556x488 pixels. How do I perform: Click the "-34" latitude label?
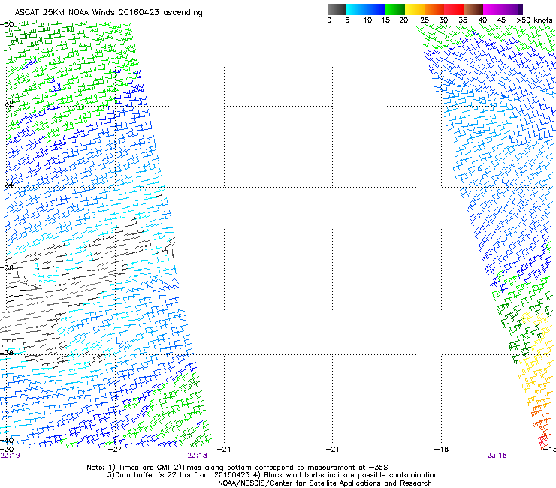tap(7, 185)
